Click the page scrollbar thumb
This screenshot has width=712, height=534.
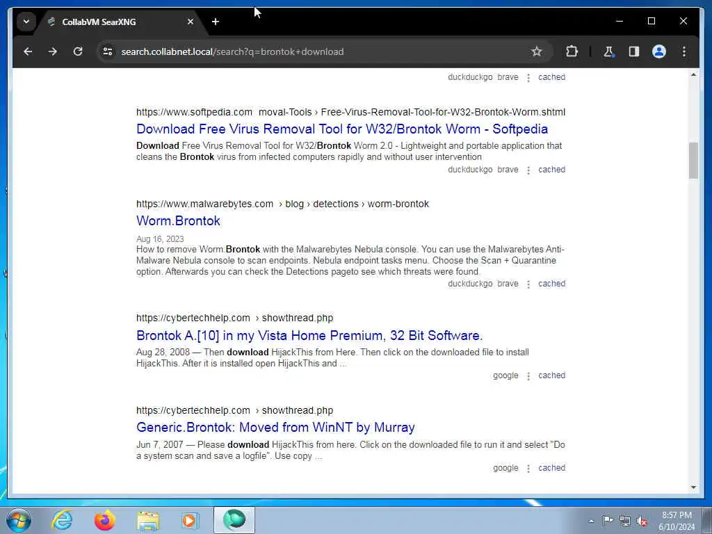(x=693, y=161)
